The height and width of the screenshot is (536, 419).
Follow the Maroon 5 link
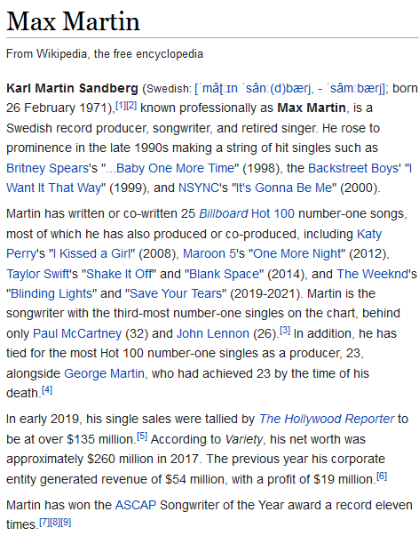click(209, 253)
